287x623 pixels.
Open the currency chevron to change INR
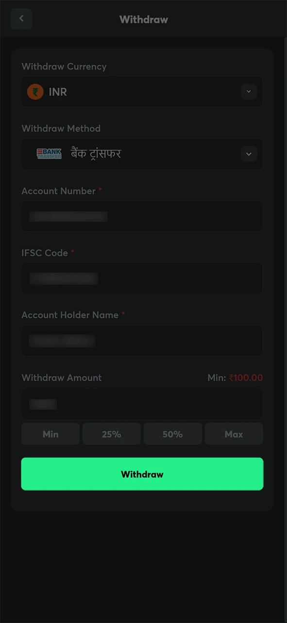249,92
